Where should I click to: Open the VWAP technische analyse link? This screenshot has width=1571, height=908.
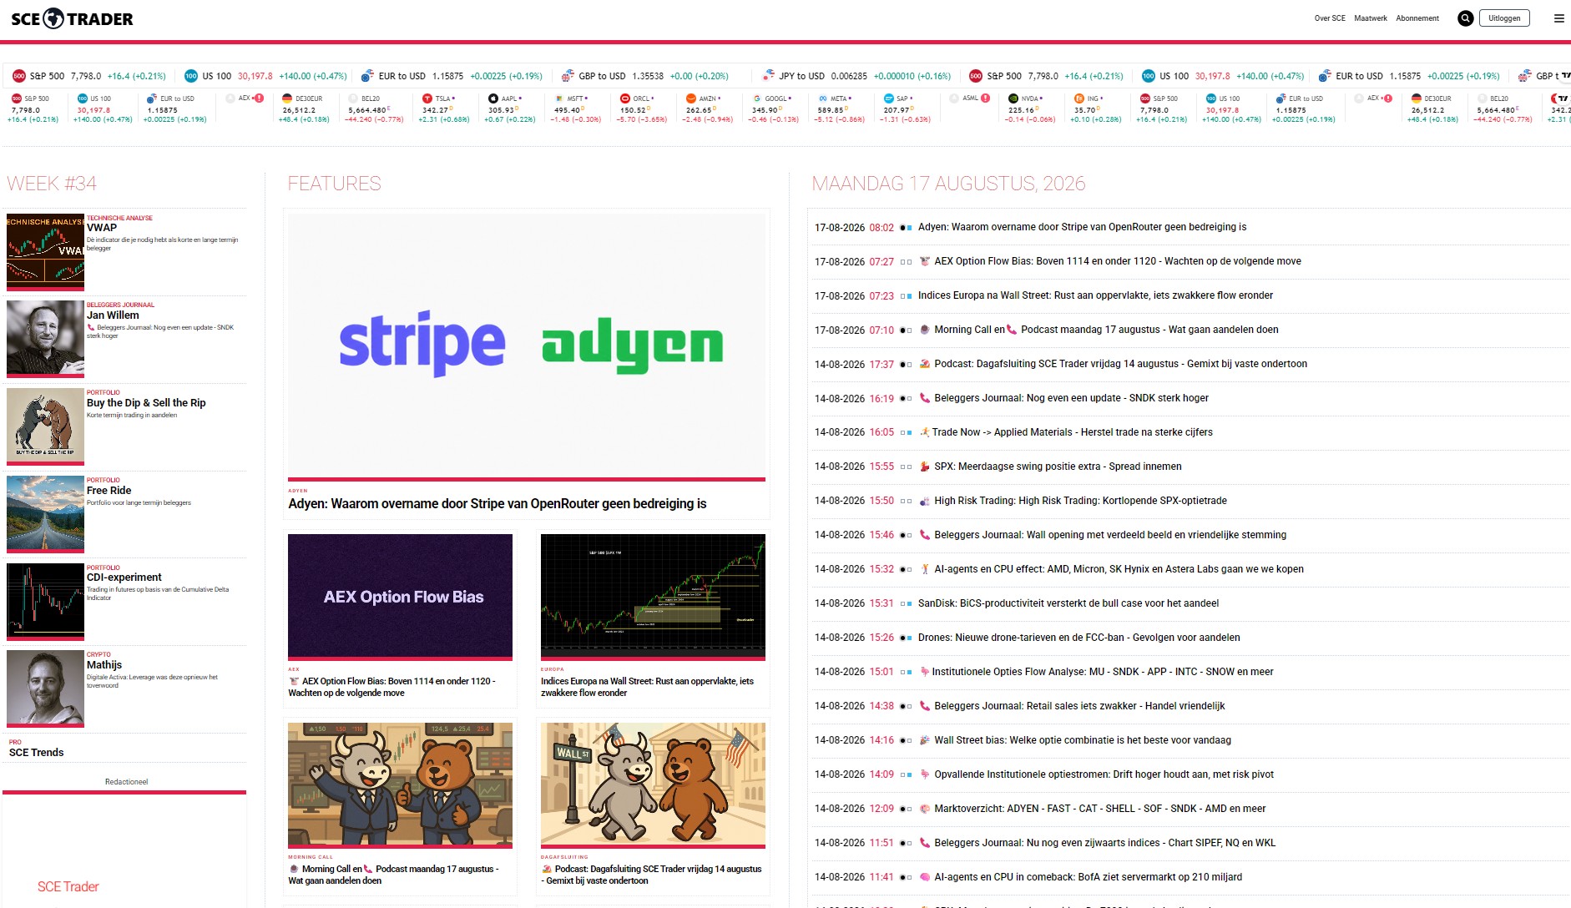[102, 228]
